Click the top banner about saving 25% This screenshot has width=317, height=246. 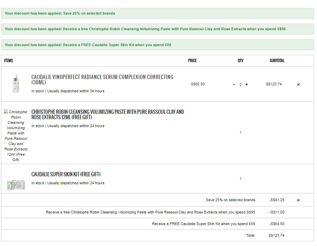tap(60, 13)
